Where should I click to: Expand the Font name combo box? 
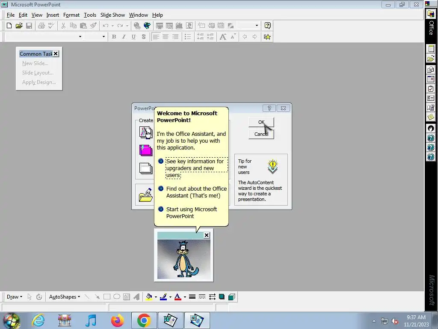point(80,37)
